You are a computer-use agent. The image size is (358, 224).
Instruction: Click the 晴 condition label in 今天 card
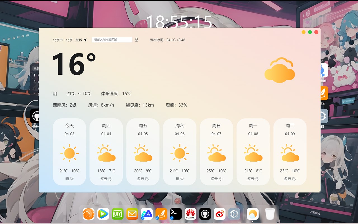(x=67, y=179)
